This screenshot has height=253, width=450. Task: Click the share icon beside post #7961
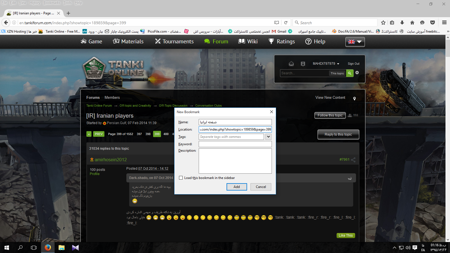click(353, 160)
